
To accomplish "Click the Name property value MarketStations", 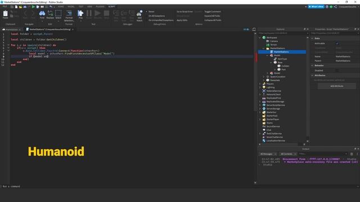I will point(343,57).
